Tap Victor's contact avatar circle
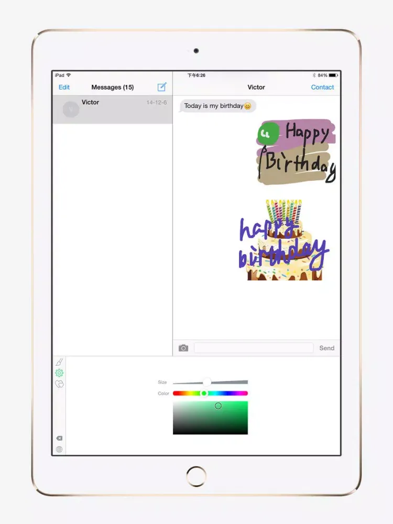Viewport: 393px width, 524px height. click(x=71, y=109)
